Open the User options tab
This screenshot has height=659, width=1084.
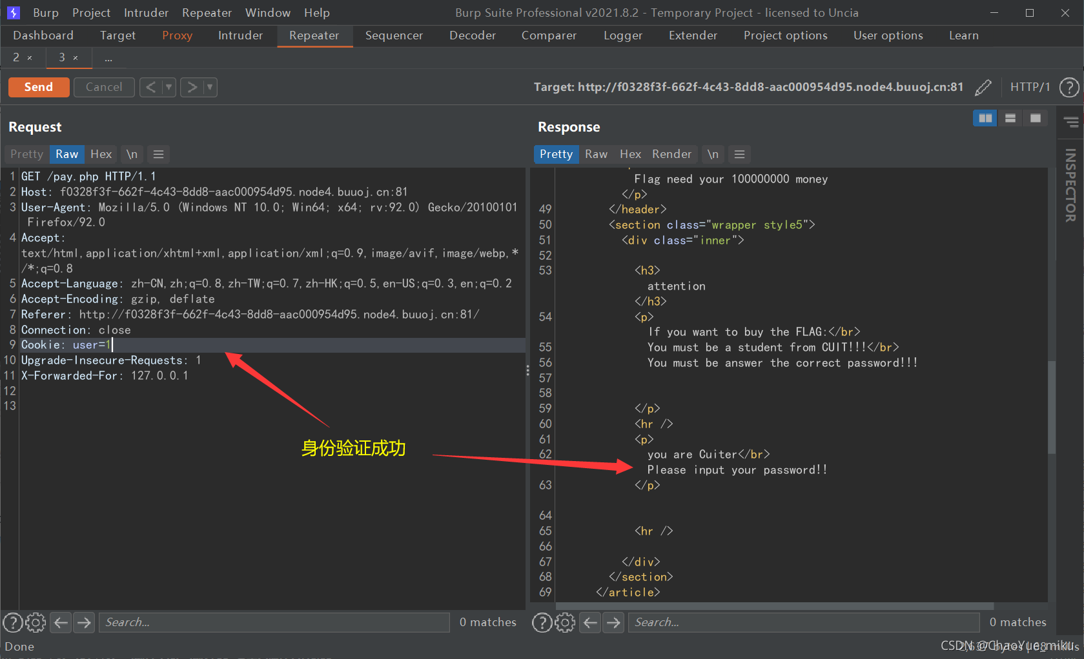click(x=888, y=35)
